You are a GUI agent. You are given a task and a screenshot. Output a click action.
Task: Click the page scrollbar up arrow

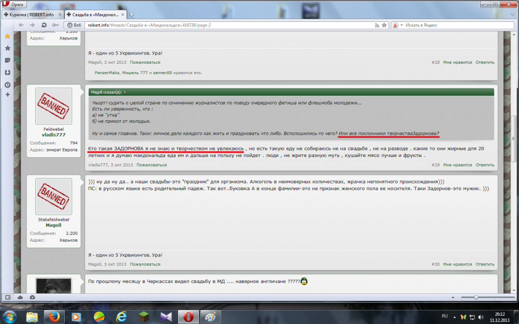pyautogui.click(x=514, y=34)
